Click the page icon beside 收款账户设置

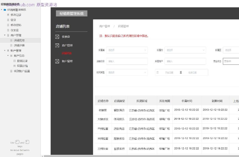point(11,71)
